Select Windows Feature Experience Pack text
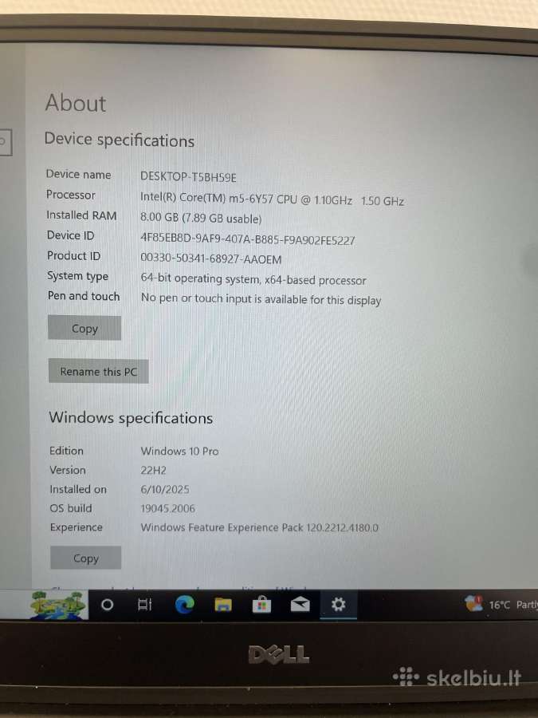The width and height of the screenshot is (538, 718). coord(259,527)
